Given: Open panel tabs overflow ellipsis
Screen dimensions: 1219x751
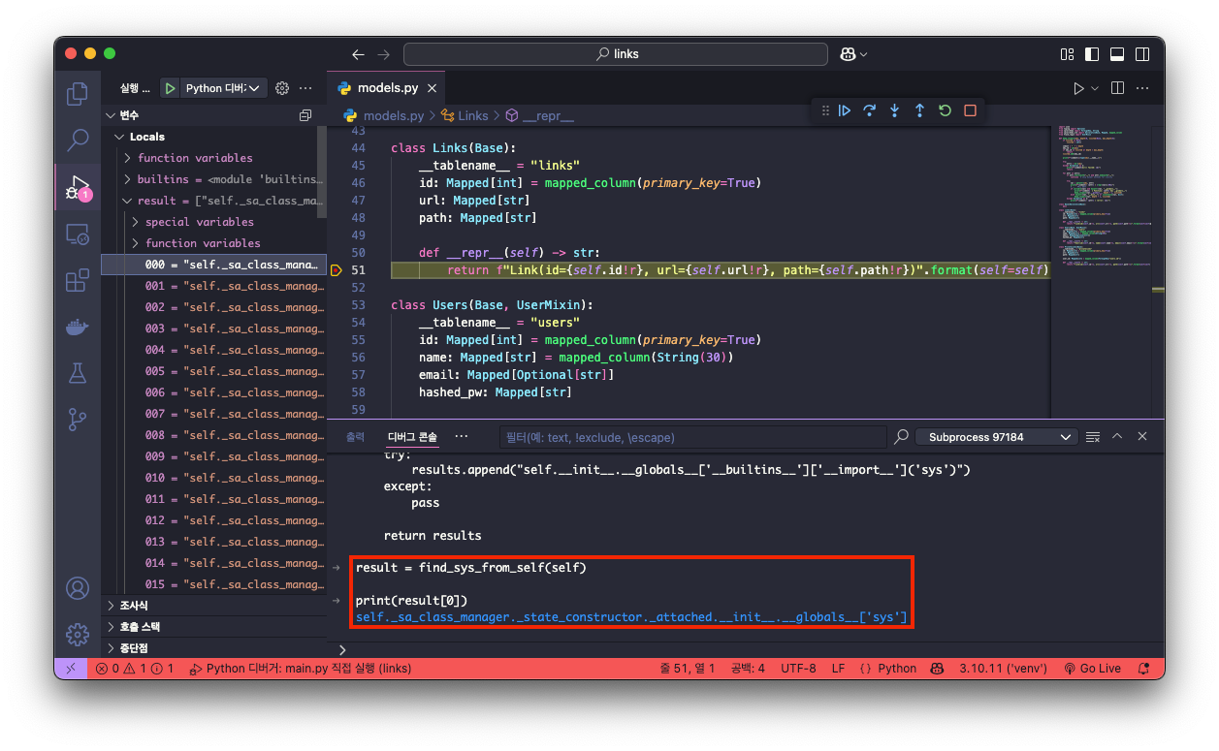Looking at the screenshot, I should tap(461, 437).
